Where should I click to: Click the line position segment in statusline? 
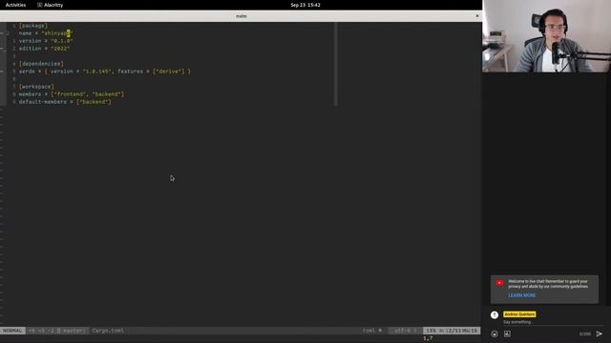pyautogui.click(x=452, y=331)
